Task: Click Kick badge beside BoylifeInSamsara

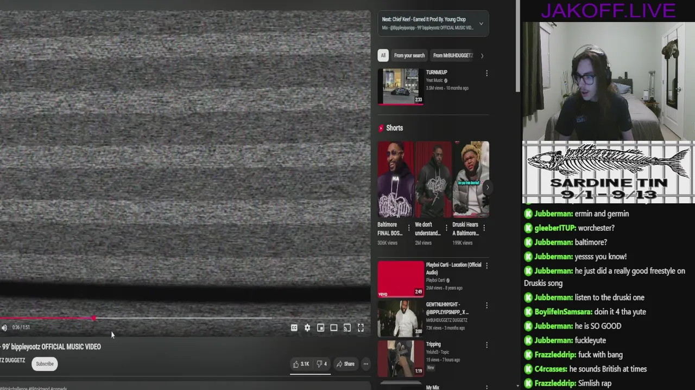Action: coord(528,312)
